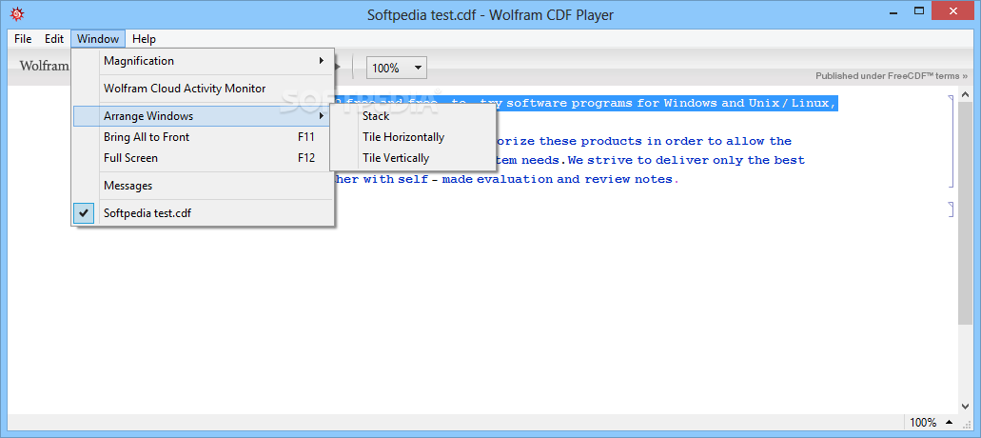Select the first cell bracket beside text
The image size is (981, 438).
click(x=951, y=142)
